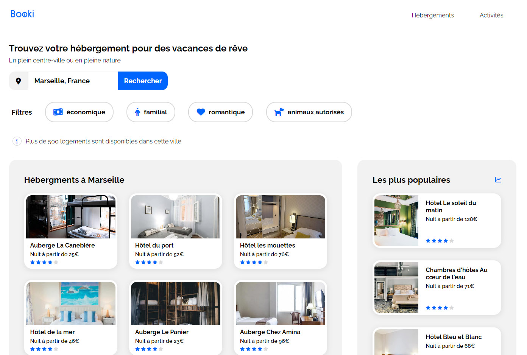Open the Activités navigation link
The image size is (527, 355).
tap(491, 15)
